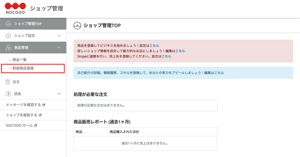Click こちら link for product registration

[x=154, y=46]
